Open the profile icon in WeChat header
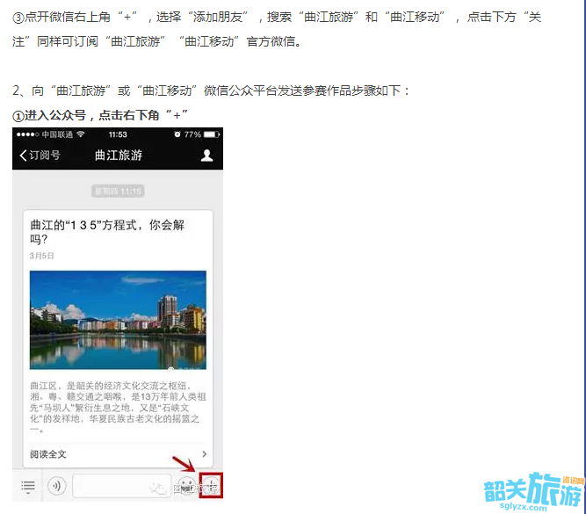Viewport: 586px width, 514px height. [206, 156]
